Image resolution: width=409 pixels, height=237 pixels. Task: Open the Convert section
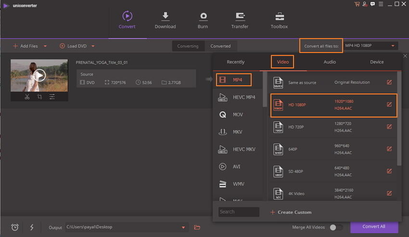127,20
